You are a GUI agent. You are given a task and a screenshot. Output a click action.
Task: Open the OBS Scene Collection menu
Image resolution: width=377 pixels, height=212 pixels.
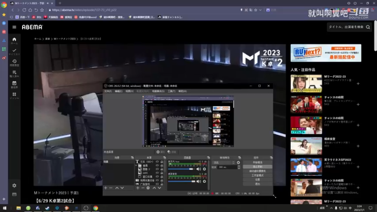pos(158,91)
